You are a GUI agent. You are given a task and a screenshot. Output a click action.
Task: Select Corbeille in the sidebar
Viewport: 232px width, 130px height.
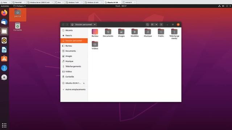74,77
